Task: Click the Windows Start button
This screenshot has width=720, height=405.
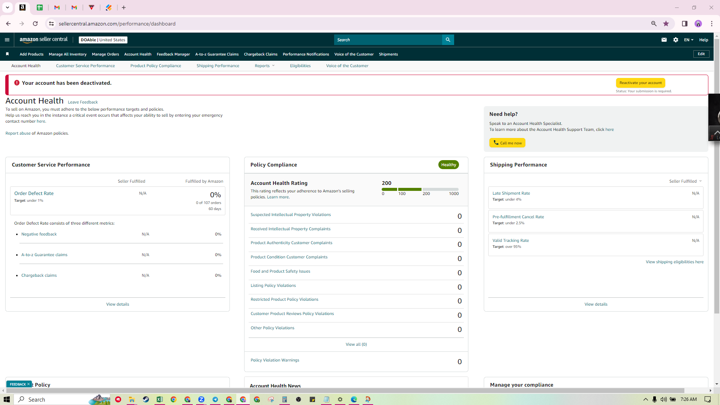Action: (x=7, y=399)
